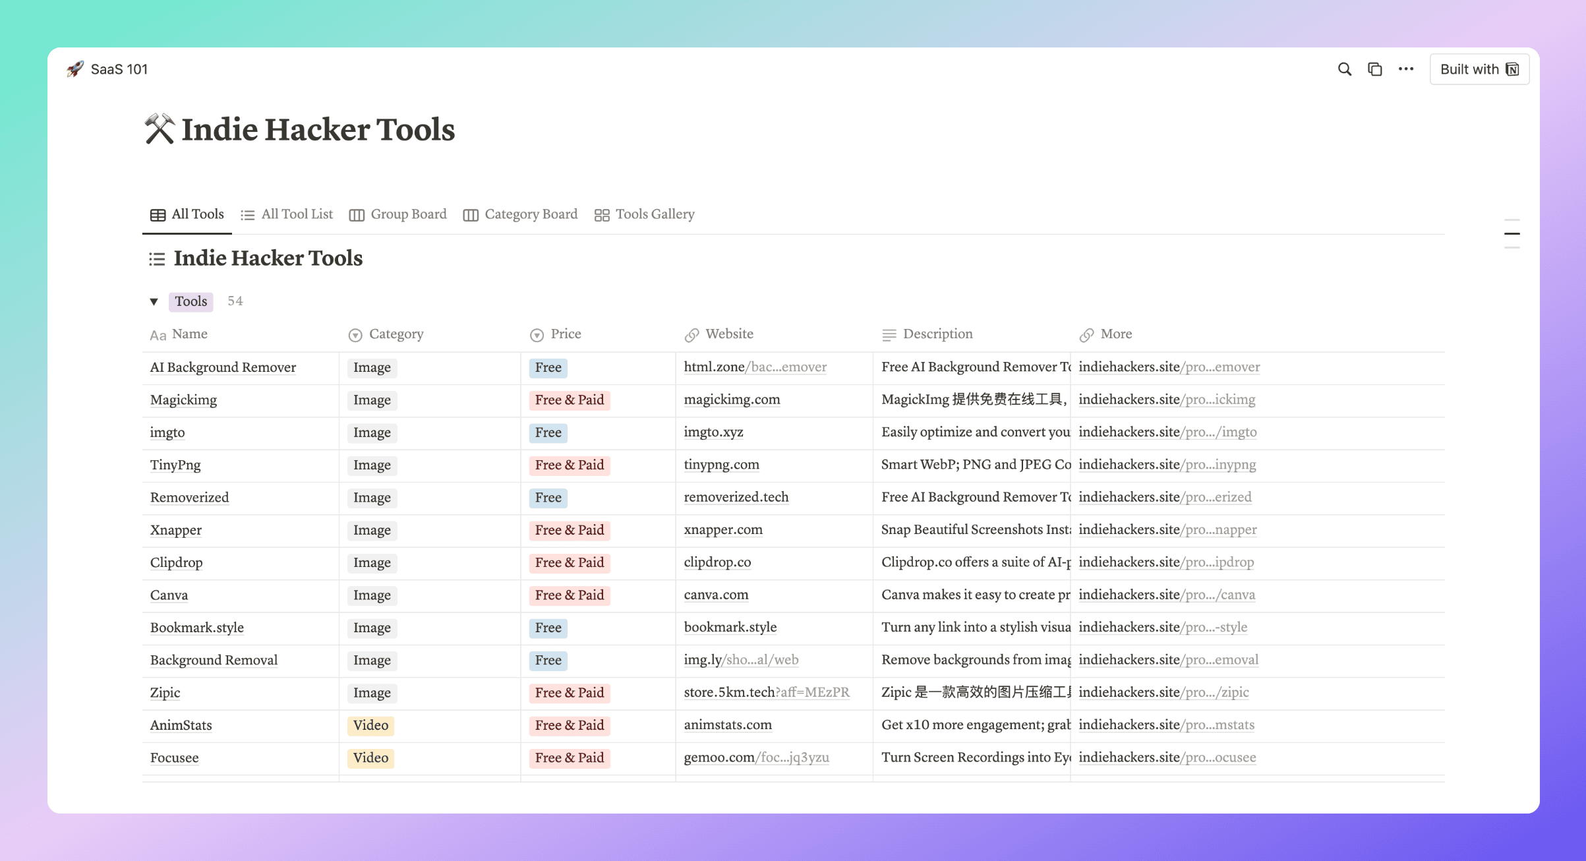Click the Tools group tag
1586x861 pixels.
[191, 301]
